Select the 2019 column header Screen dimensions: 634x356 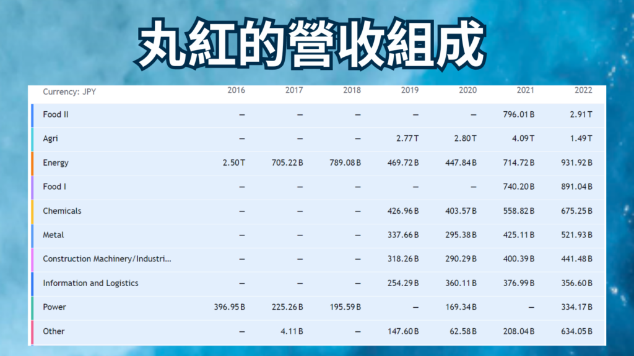(409, 90)
